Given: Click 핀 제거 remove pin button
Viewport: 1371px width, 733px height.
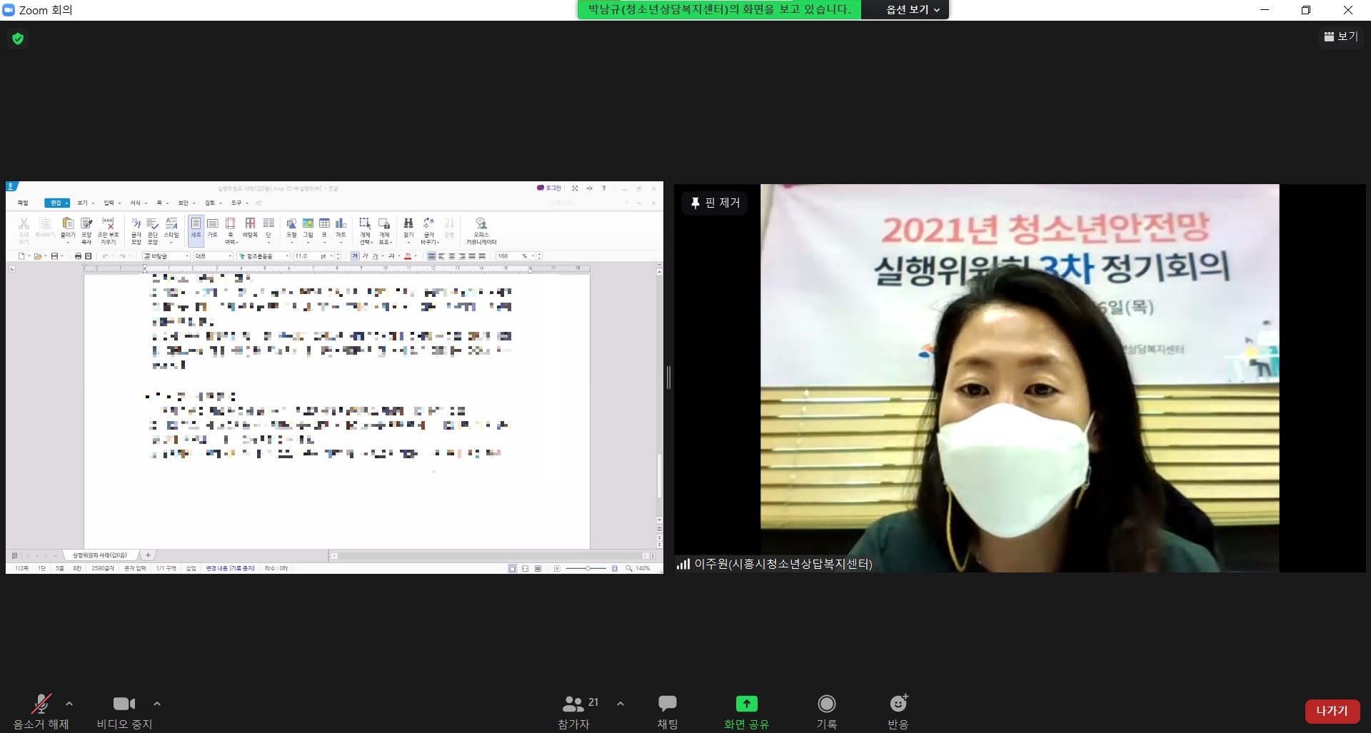Looking at the screenshot, I should [715, 203].
